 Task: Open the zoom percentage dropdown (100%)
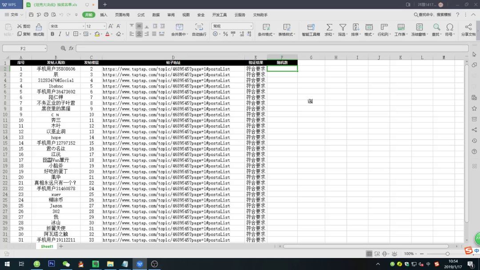[x=410, y=254]
